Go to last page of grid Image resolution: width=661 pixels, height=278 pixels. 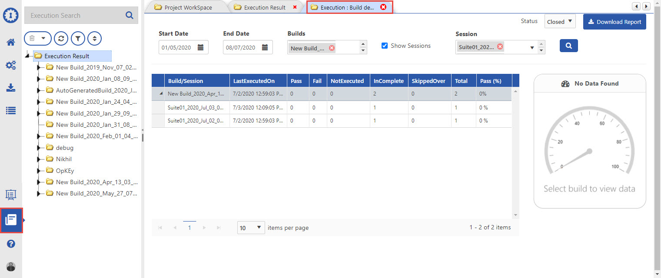point(219,228)
